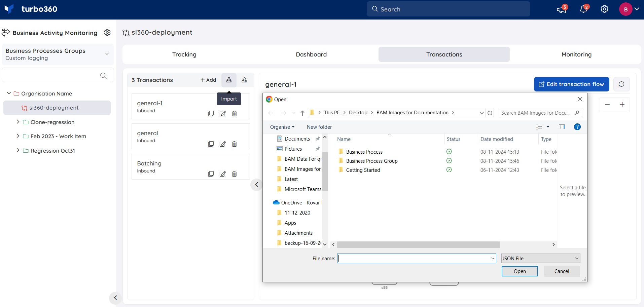Screen dimensions: 644x307
Task: Expand the Regression Oct31 folder
Action: coord(18,150)
